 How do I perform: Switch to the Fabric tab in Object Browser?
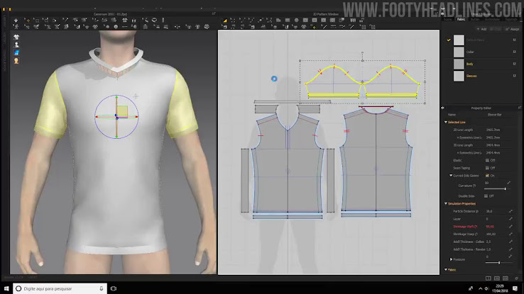pyautogui.click(x=462, y=20)
